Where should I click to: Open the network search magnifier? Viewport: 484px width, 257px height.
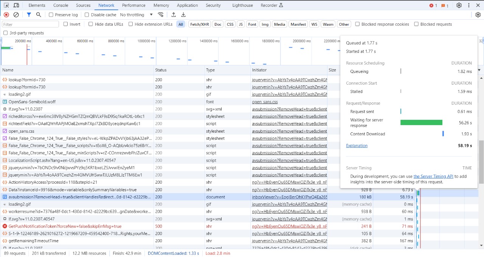pos(39,15)
